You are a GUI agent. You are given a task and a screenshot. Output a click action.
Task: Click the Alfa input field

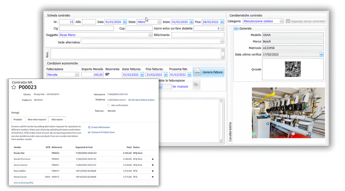[x=89, y=22]
